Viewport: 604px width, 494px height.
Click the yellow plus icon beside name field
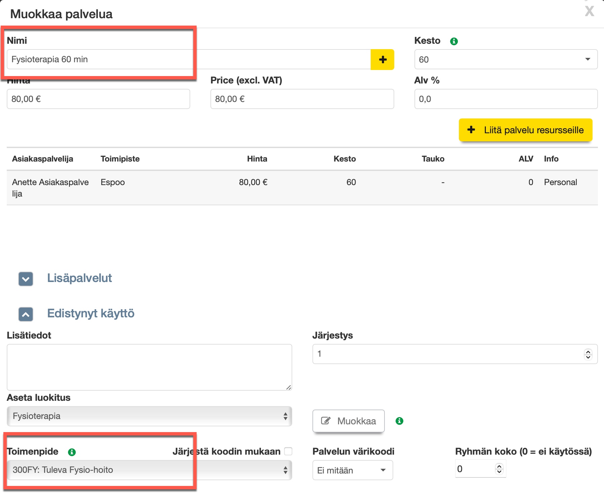(382, 60)
